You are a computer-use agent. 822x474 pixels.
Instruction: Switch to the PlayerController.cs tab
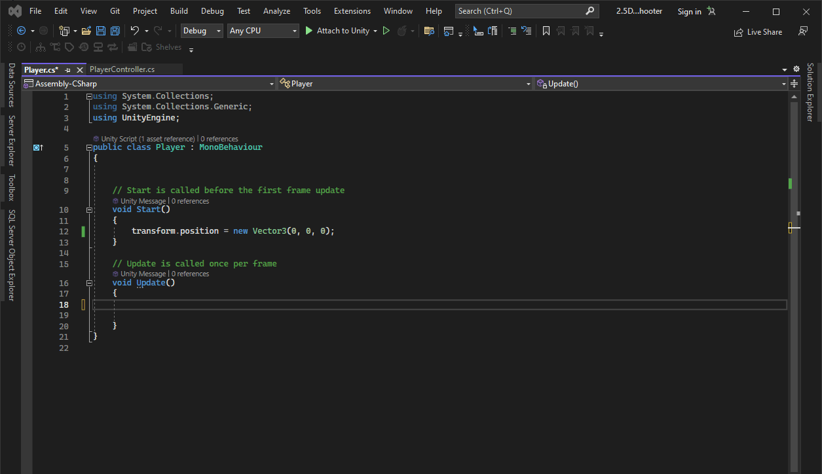(122, 69)
